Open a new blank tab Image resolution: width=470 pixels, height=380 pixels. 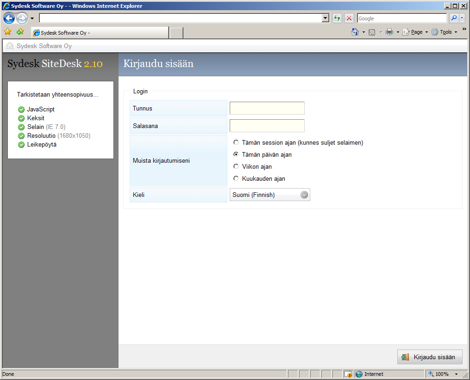pyautogui.click(x=176, y=33)
